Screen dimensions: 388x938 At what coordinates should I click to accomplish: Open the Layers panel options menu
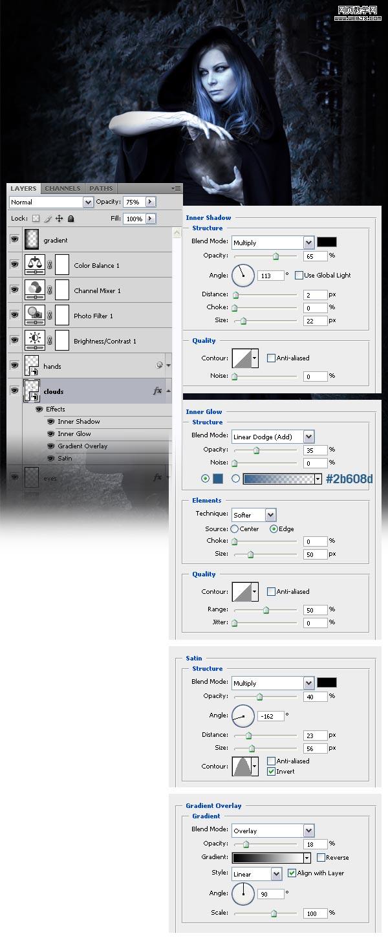(176, 188)
